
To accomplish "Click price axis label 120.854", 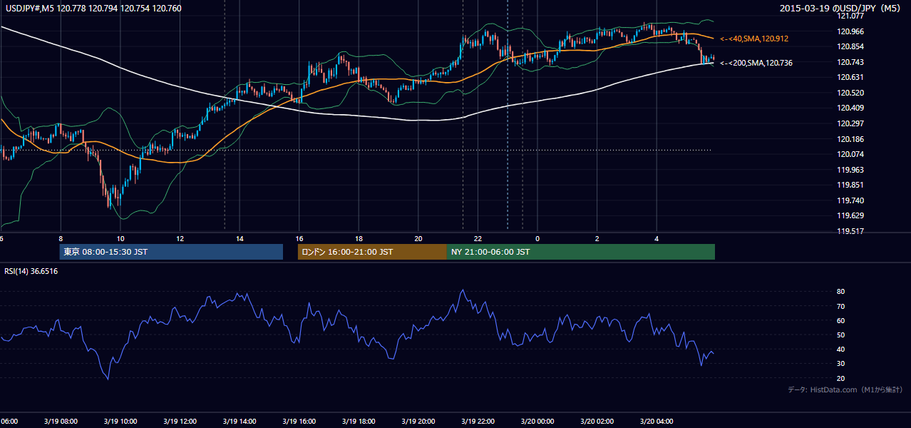I will click(x=850, y=46).
